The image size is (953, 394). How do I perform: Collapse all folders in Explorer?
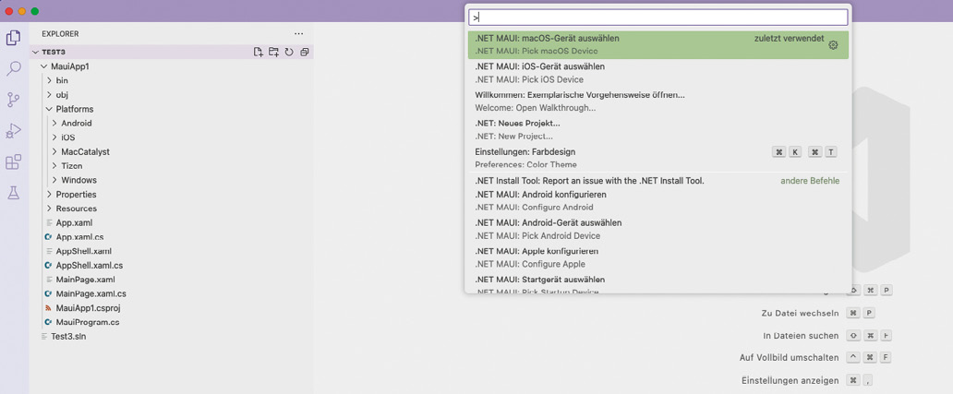[x=305, y=53]
